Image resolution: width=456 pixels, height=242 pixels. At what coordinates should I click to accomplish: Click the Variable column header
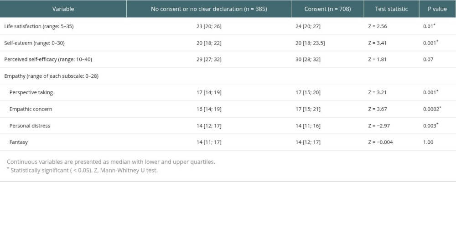(x=63, y=9)
